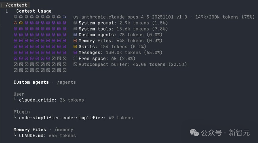Click the purple Messages legend icon
258x143 pixels.
pos(75,53)
